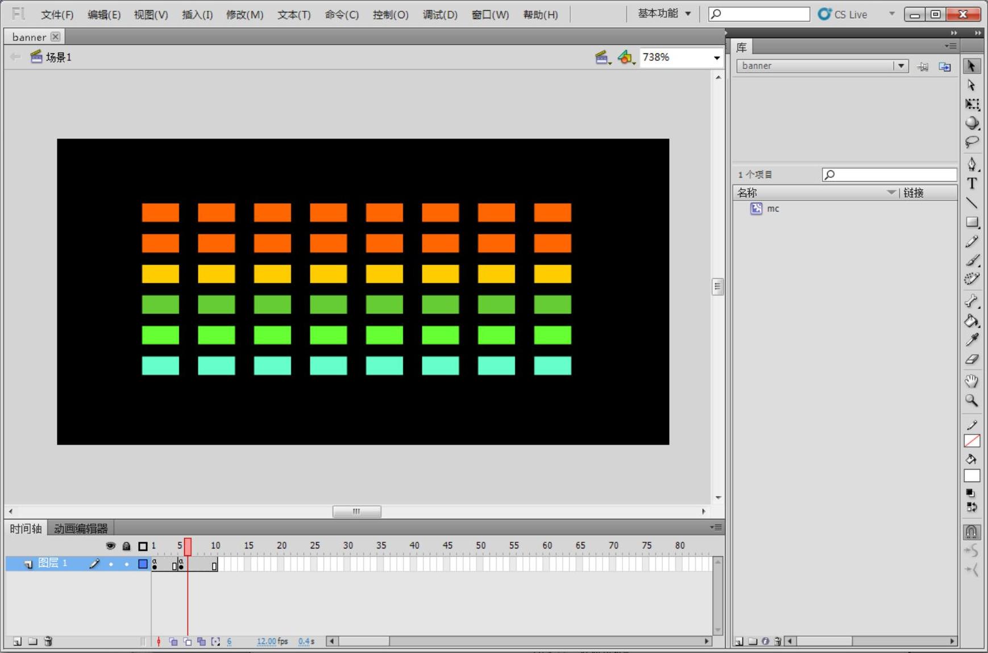Toggle visibility dot of 图层 1
Image resolution: width=988 pixels, height=653 pixels.
coord(111,564)
